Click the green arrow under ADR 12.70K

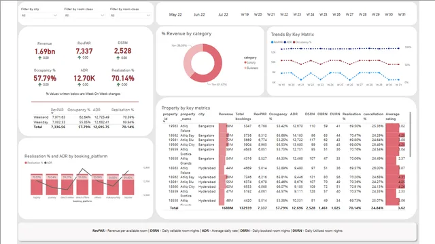(x=80, y=85)
